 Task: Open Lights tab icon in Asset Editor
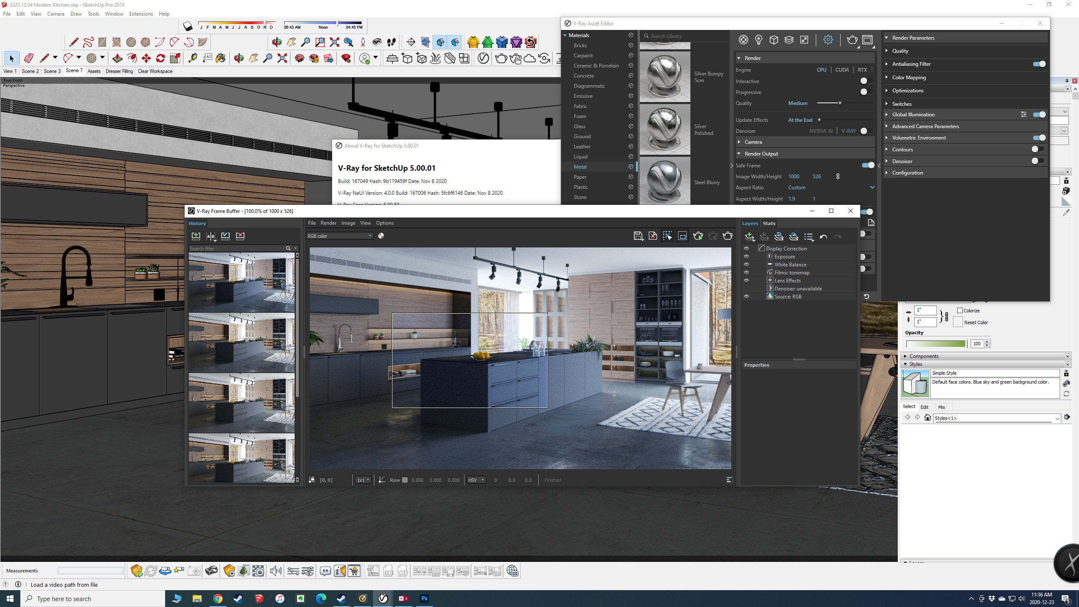point(759,40)
